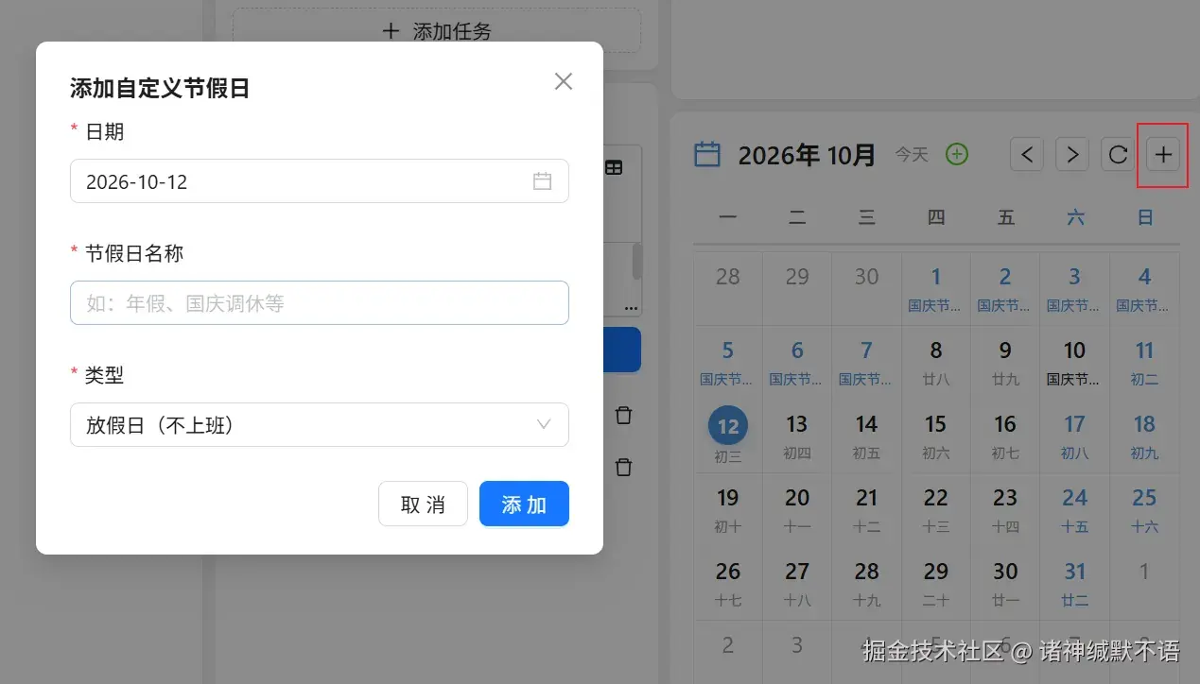This screenshot has height=684, width=1200.
Task: Open date picker calendar icon in 日期 field
Action: 542,181
